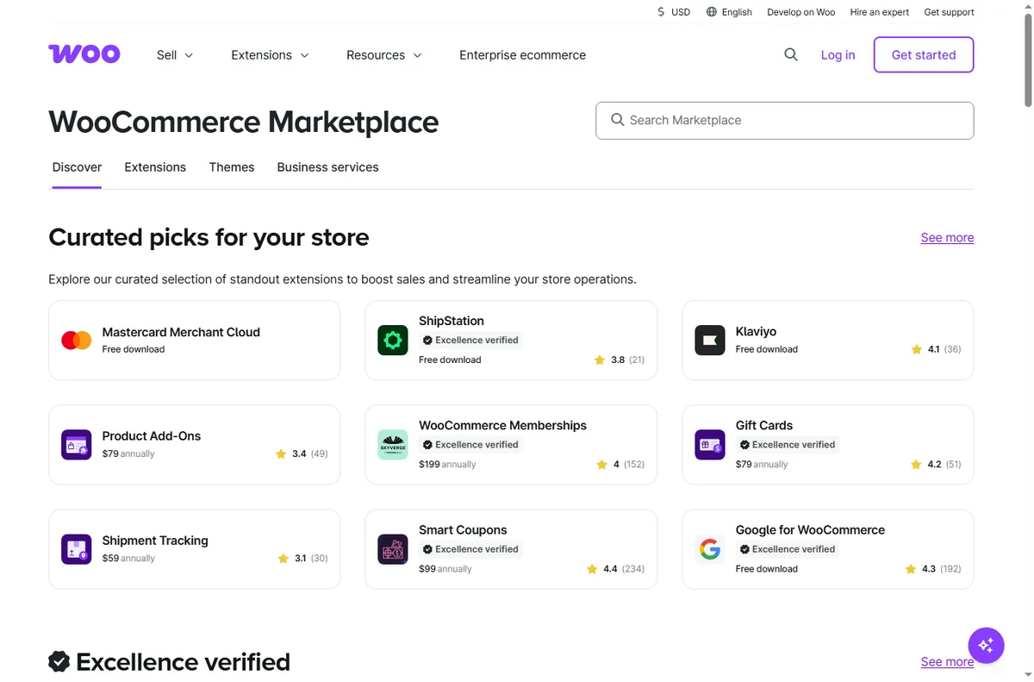Viewport: 1034px width, 682px height.
Task: Open the Product Add-Ons title
Action: click(x=152, y=435)
